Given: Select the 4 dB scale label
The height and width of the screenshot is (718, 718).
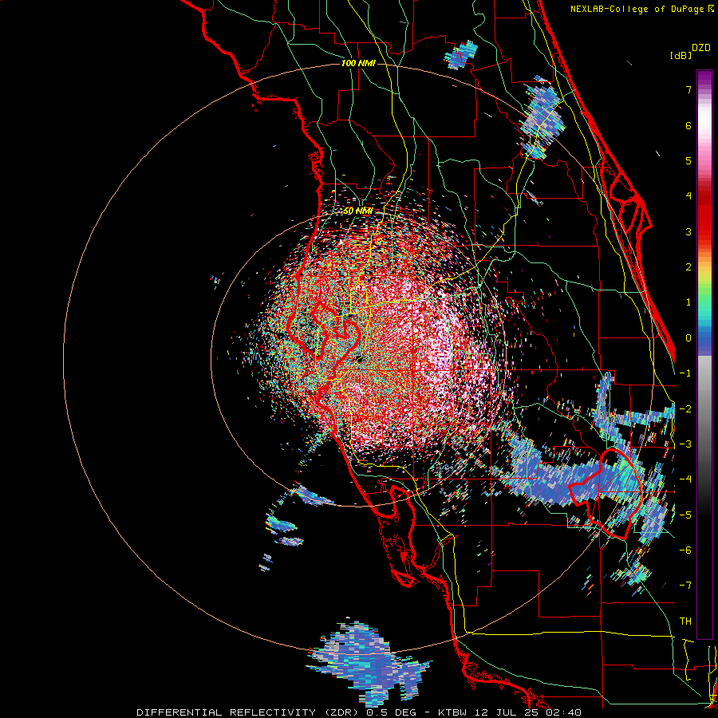Looking at the screenshot, I should click(688, 196).
